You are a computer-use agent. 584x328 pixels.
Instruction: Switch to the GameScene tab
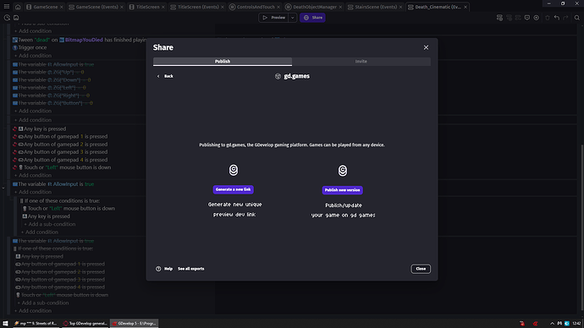pos(45,7)
